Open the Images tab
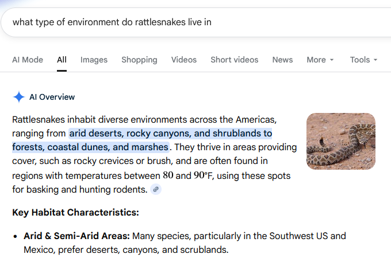Screen dimensions: 391x258 (94, 60)
